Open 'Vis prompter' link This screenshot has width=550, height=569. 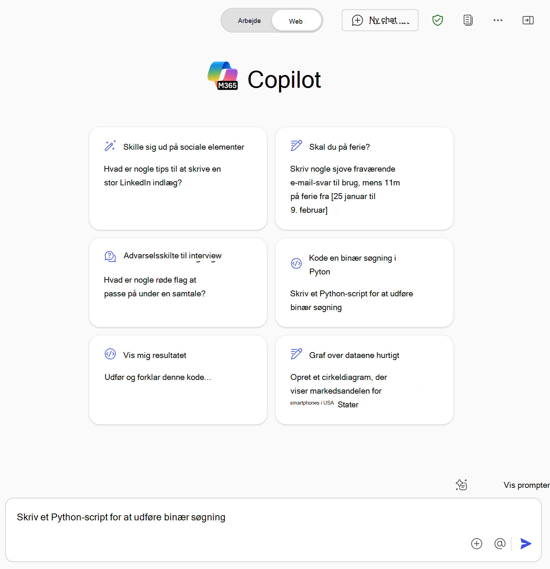point(526,485)
